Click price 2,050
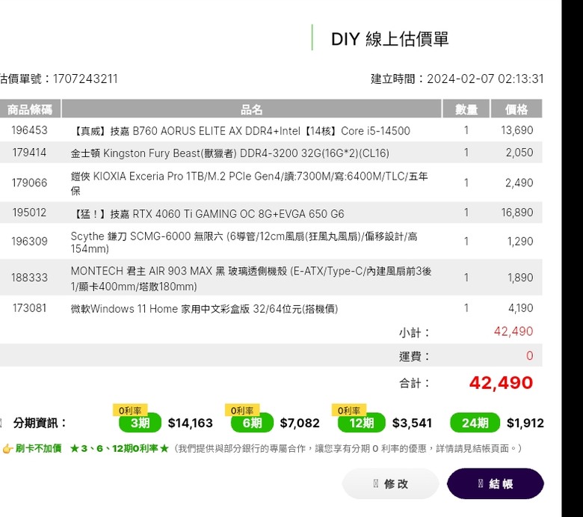Image resolution: width=583 pixels, height=517 pixels. point(519,152)
